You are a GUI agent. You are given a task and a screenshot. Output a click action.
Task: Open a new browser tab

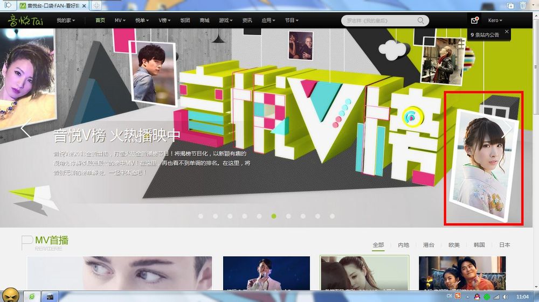pyautogui.click(x=96, y=5)
